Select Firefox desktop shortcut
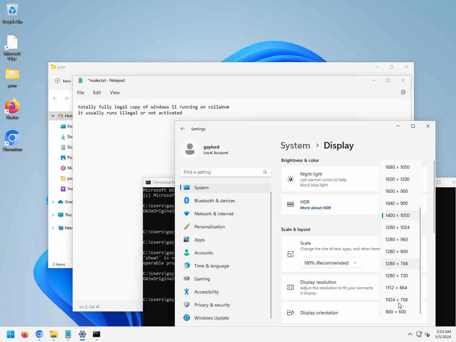Image resolution: width=456 pixels, height=342 pixels. point(12,109)
